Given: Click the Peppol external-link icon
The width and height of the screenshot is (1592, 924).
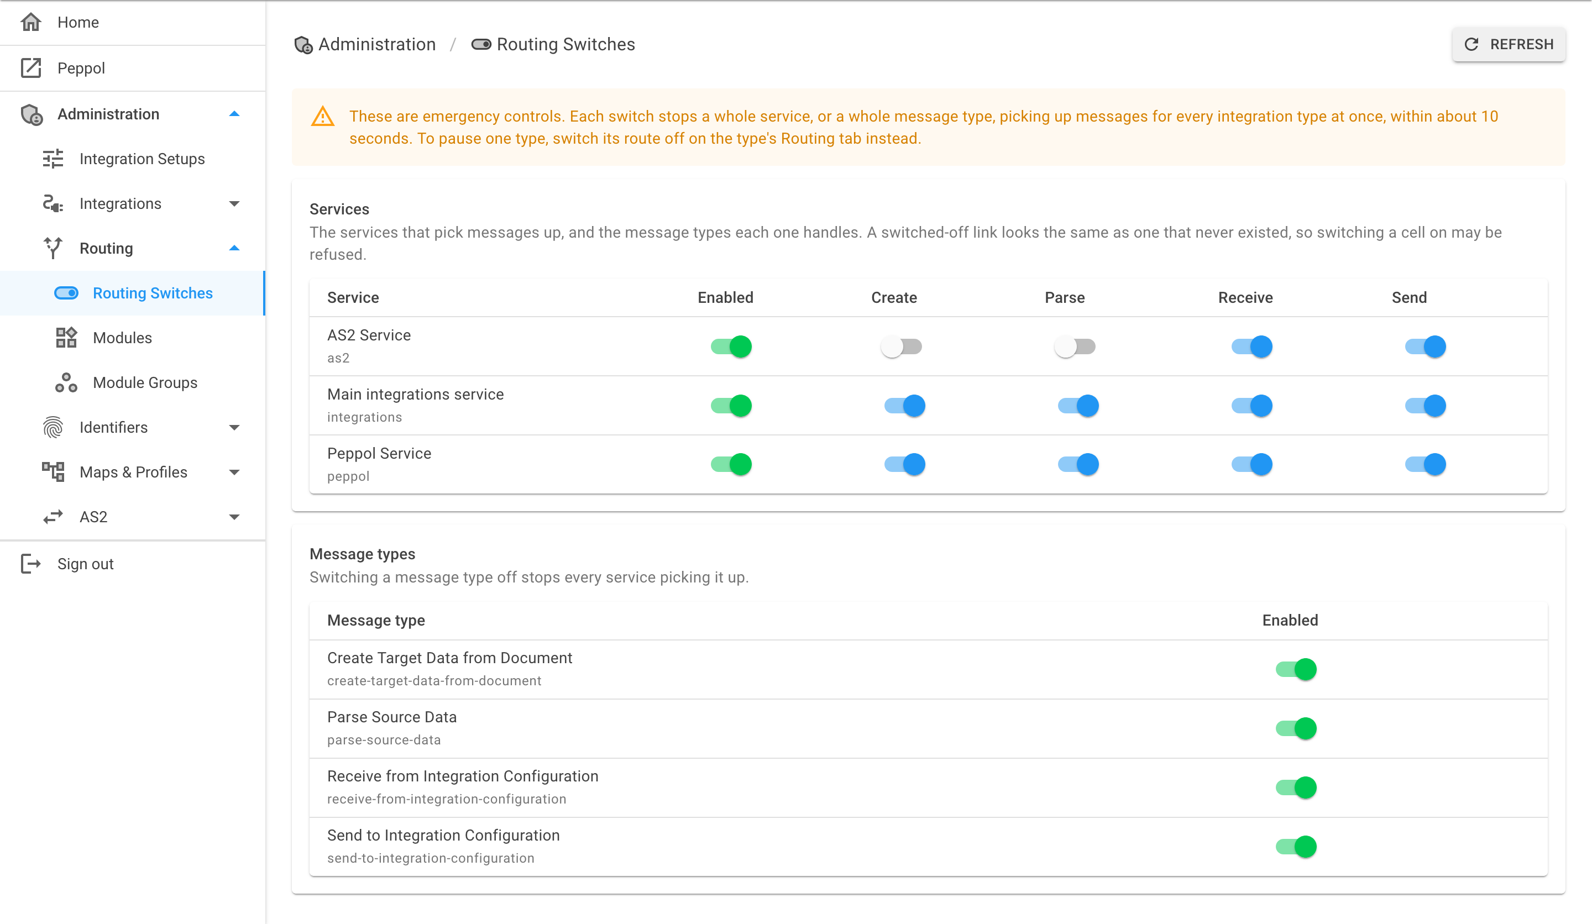Looking at the screenshot, I should [x=31, y=67].
